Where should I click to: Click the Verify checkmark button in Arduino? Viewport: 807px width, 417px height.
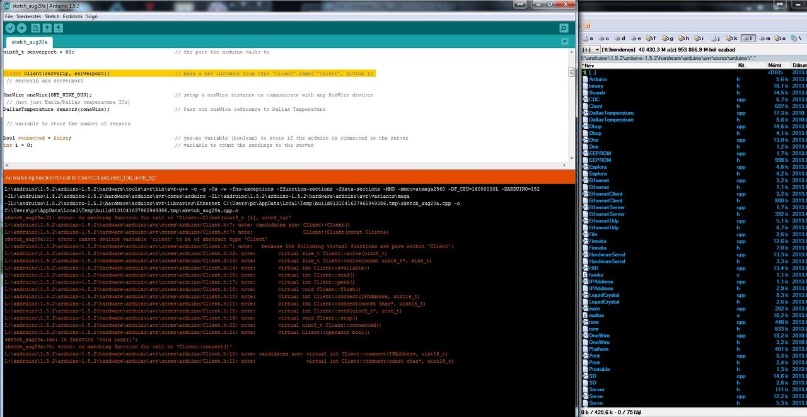pos(10,28)
